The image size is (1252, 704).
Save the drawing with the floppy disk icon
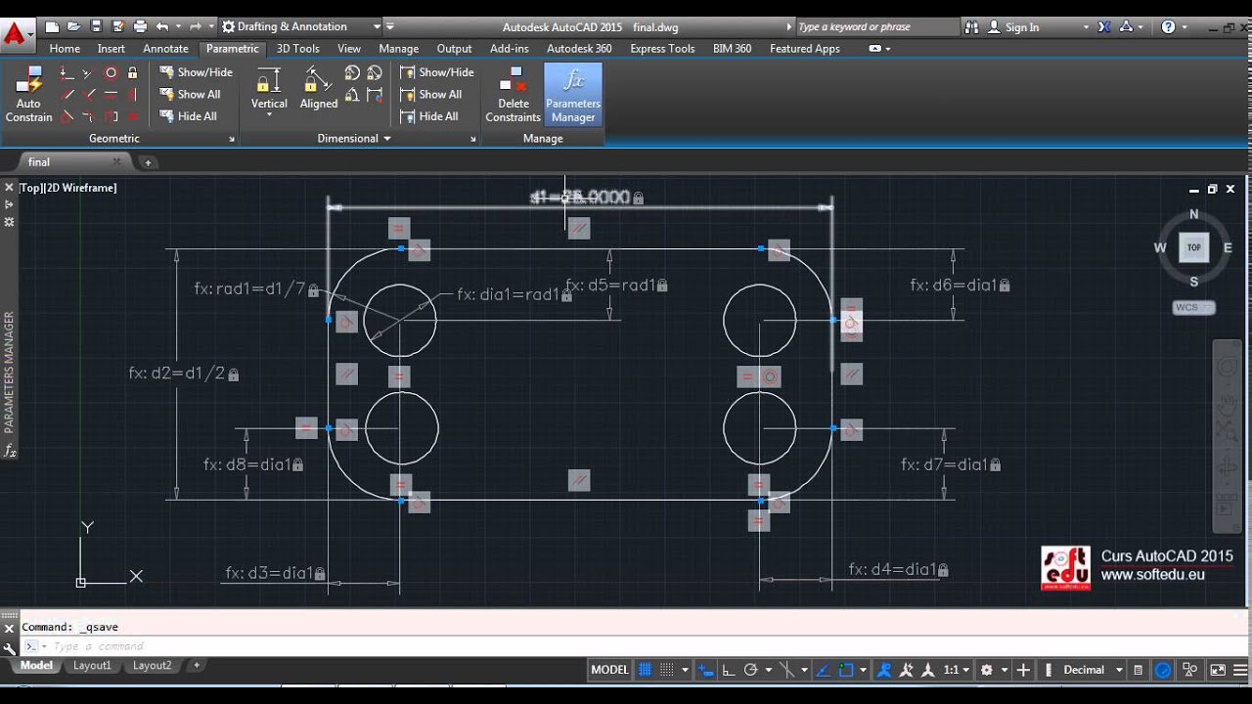[97, 26]
